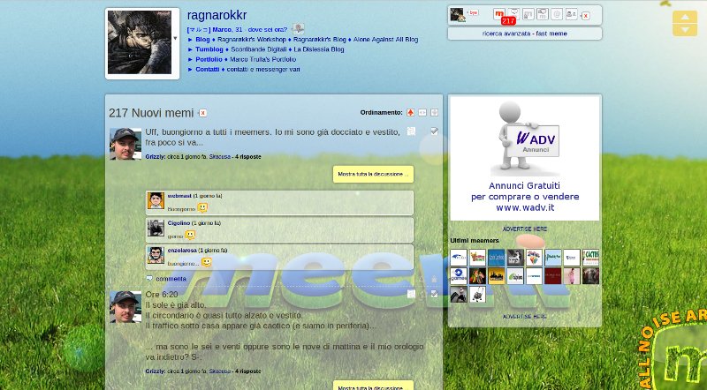This screenshot has height=390, width=707.
Task: Click the yellow up/down scroll widget
Action: tap(685, 24)
